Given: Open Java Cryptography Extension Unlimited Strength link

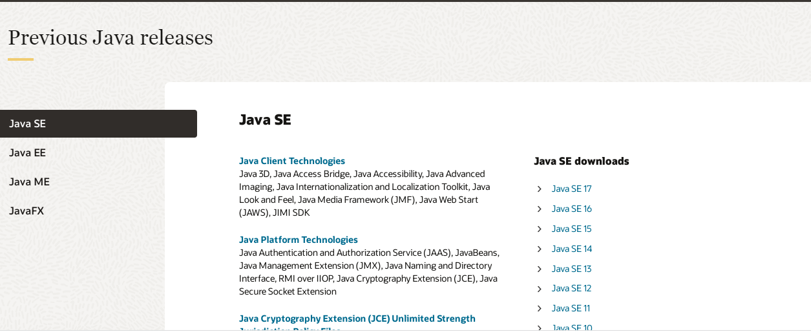Looking at the screenshot, I should tap(357, 323).
